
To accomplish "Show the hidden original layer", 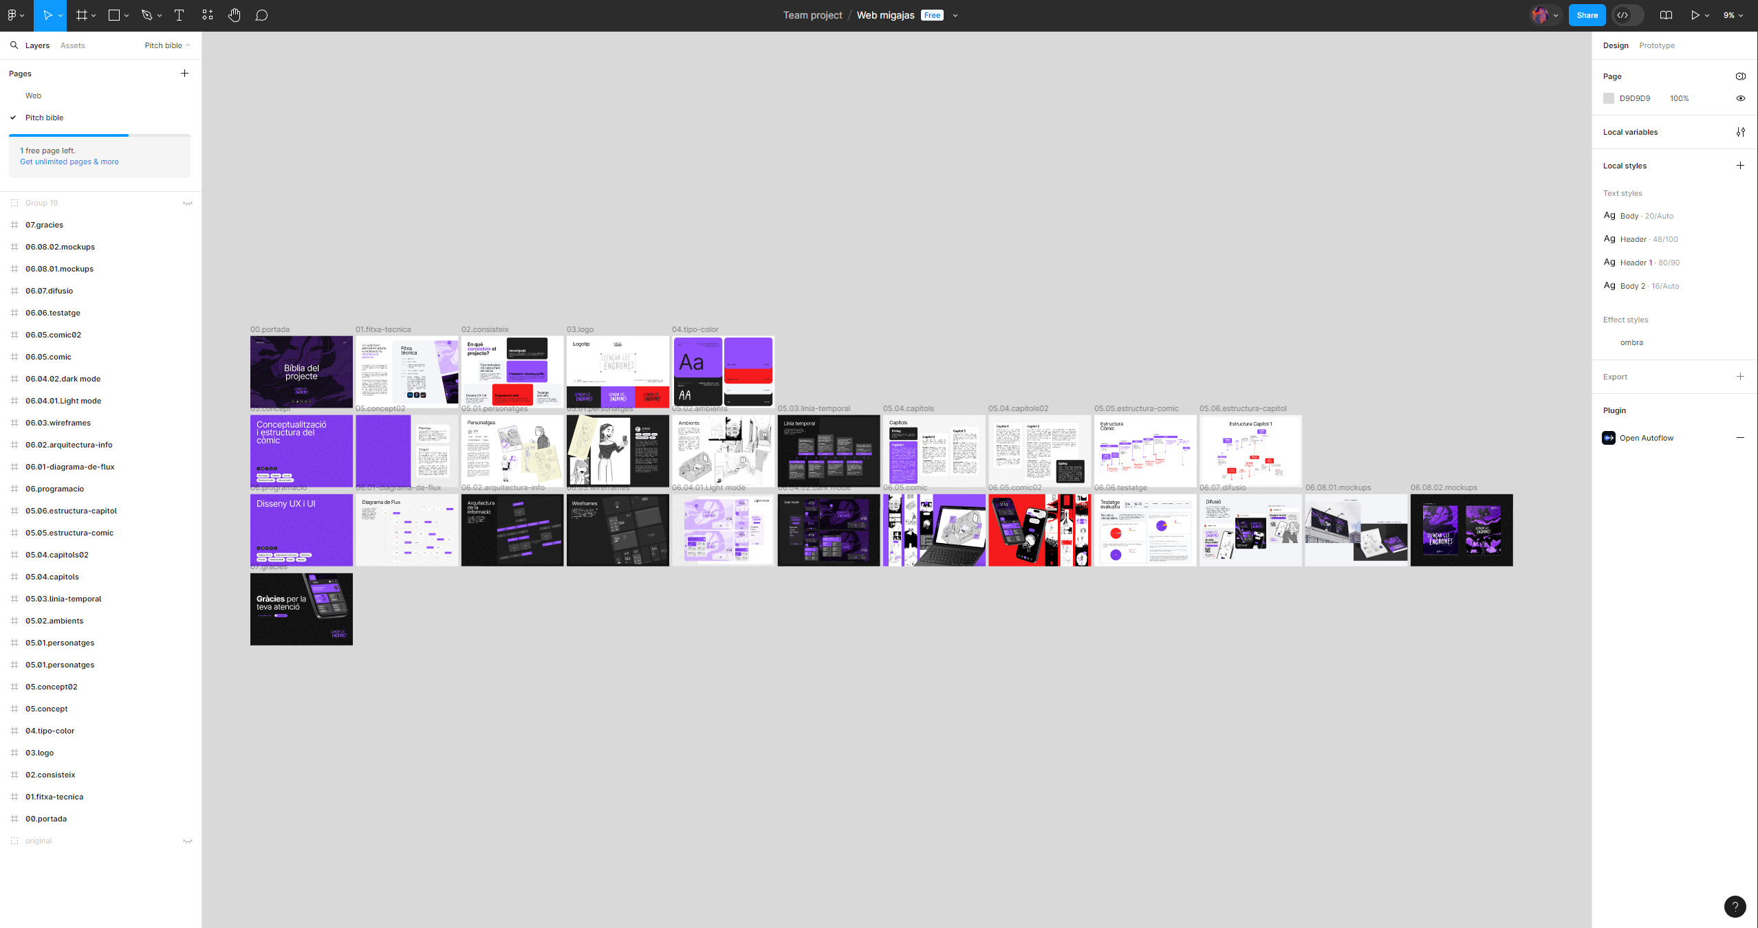I will (187, 841).
